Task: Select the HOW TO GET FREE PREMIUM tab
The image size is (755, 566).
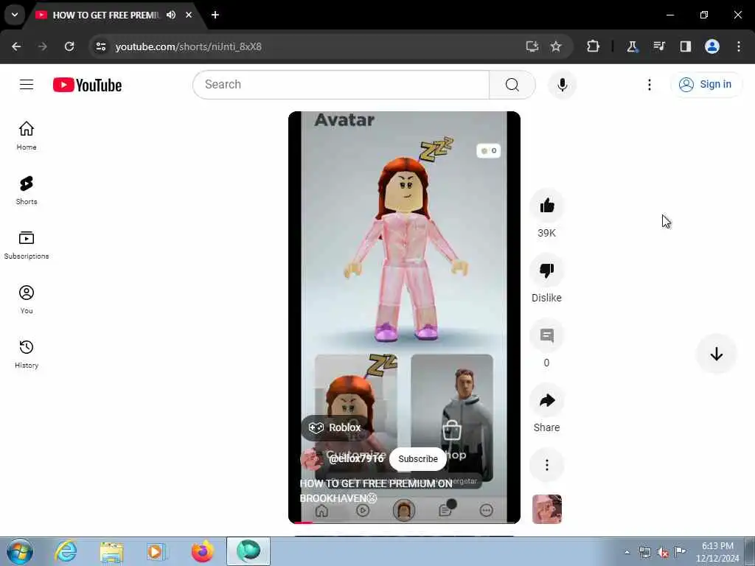Action: (x=106, y=15)
